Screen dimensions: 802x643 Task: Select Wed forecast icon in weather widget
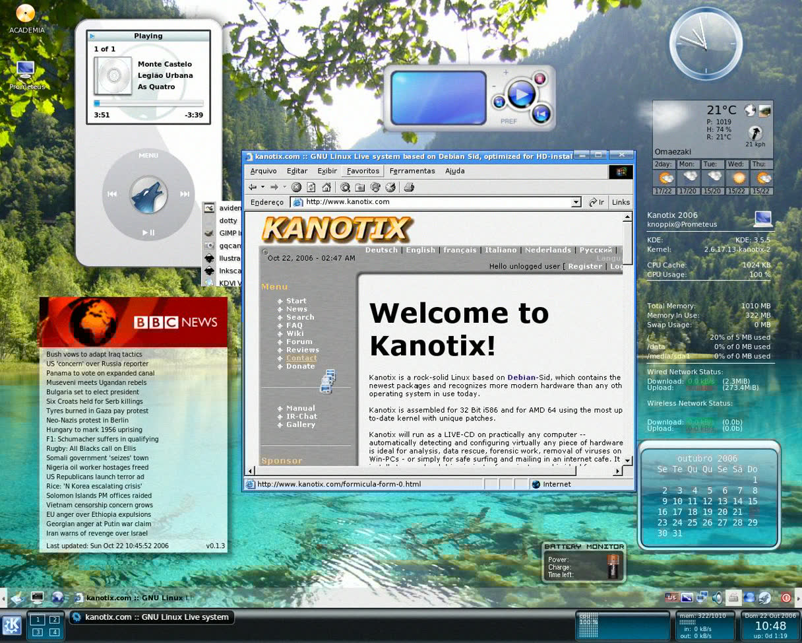(739, 178)
